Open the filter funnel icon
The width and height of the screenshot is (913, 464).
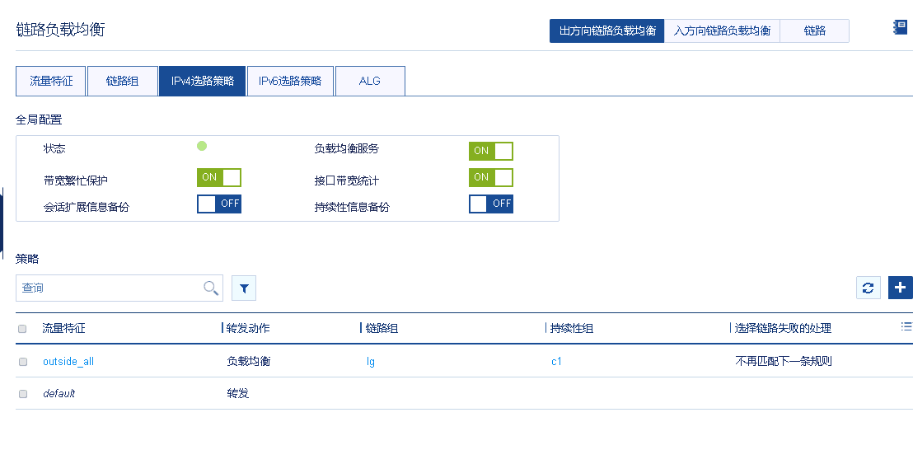(x=244, y=288)
